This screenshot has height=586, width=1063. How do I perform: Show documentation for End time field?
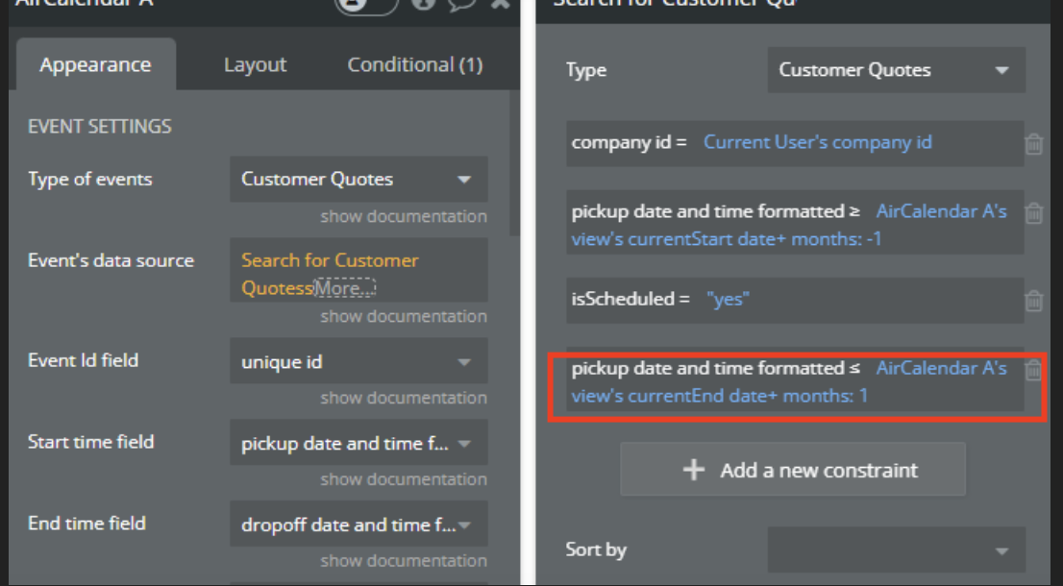tap(404, 560)
